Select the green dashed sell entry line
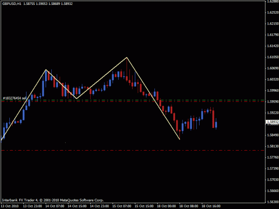 [133, 100]
